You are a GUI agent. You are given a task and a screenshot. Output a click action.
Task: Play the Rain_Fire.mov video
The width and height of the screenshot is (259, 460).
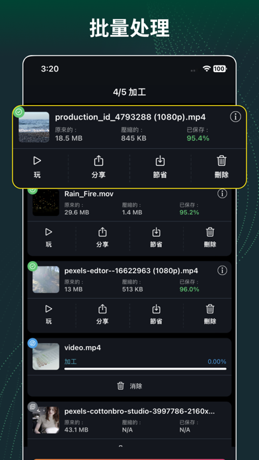coord(49,238)
